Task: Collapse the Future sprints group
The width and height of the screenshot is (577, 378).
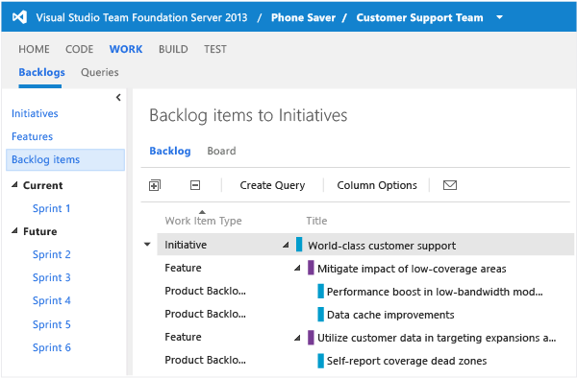Action: (x=14, y=231)
